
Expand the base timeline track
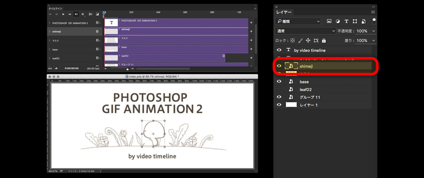pos(50,50)
